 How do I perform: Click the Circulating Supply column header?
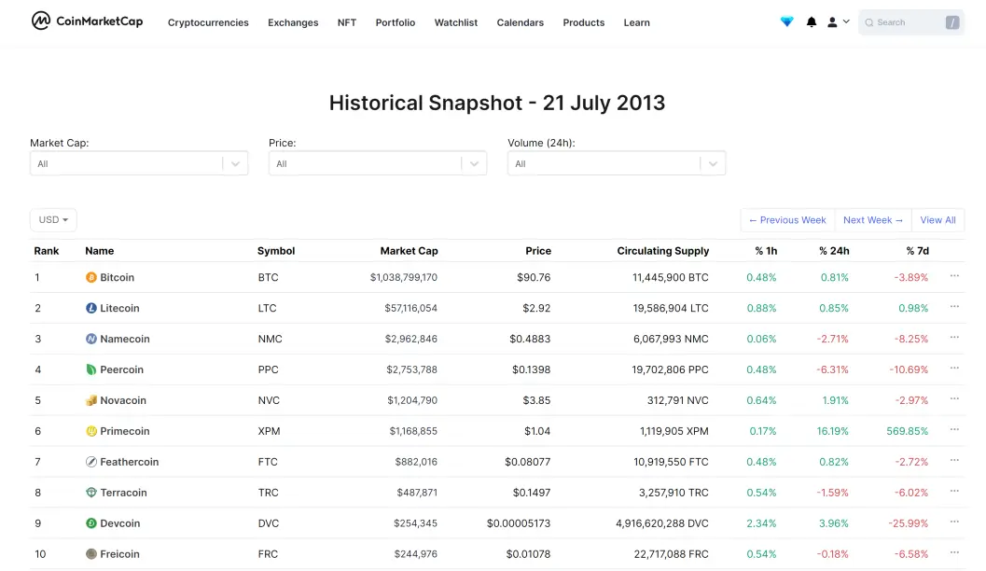[x=663, y=251]
